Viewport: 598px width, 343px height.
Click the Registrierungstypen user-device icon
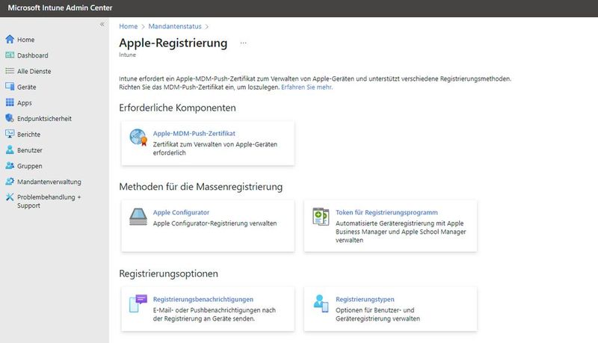pos(321,303)
